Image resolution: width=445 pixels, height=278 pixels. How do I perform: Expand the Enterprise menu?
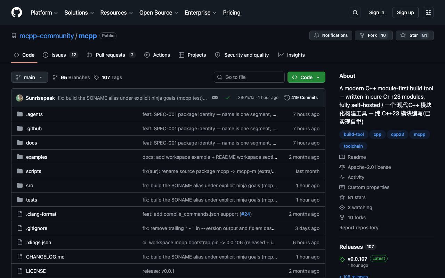(x=201, y=13)
